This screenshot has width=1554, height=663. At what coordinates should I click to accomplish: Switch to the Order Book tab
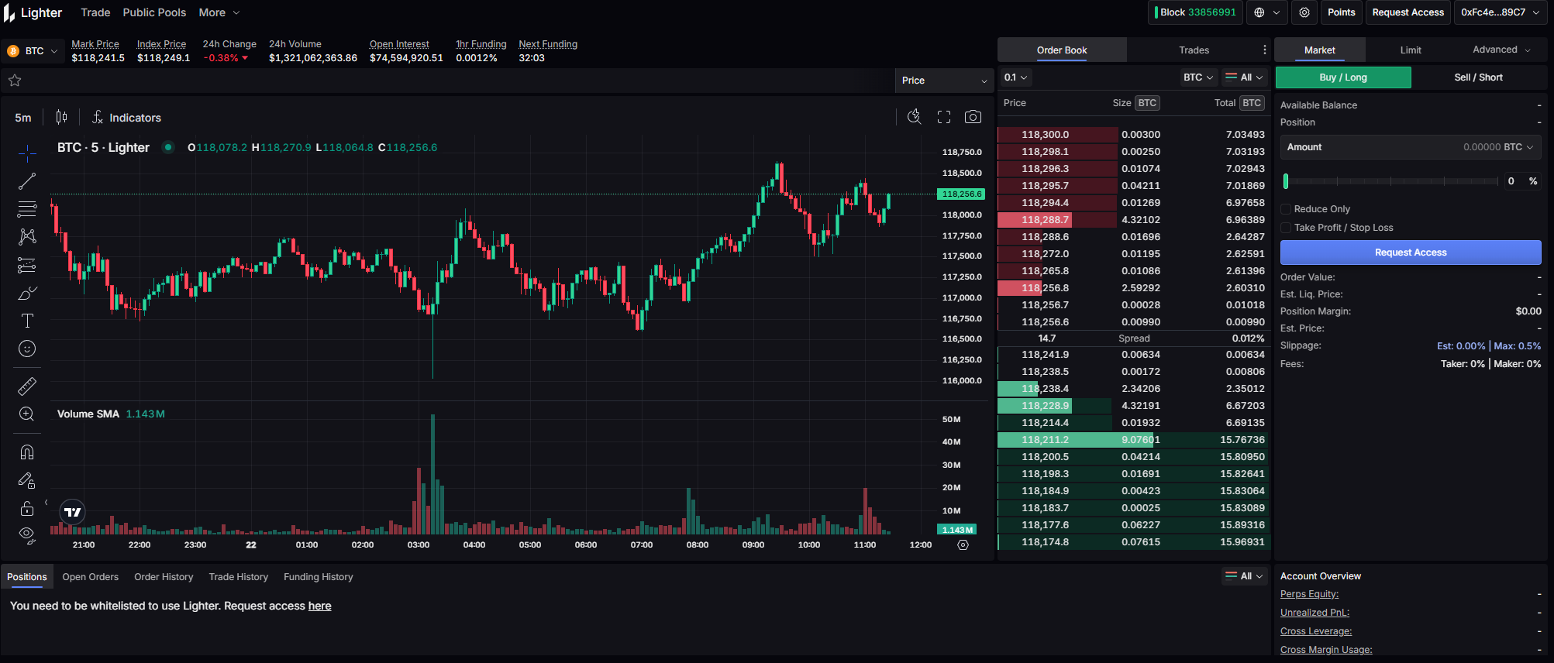click(x=1062, y=50)
